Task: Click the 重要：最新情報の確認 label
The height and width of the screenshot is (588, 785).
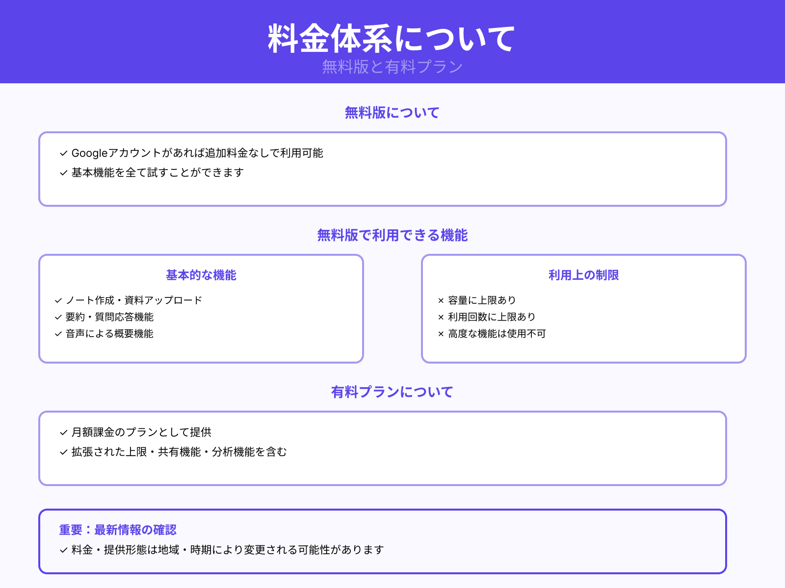Action: point(118,530)
